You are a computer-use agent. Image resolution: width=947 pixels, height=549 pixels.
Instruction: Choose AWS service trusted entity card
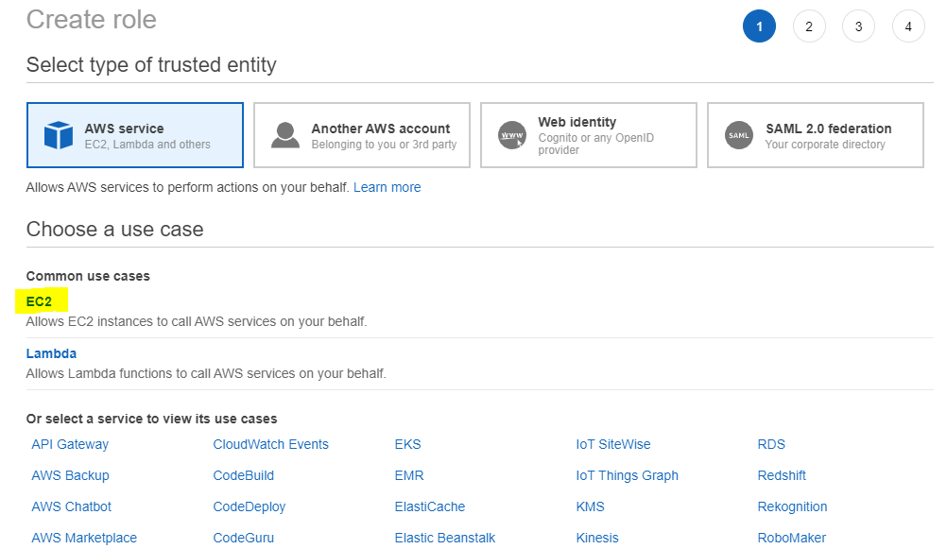[135, 135]
